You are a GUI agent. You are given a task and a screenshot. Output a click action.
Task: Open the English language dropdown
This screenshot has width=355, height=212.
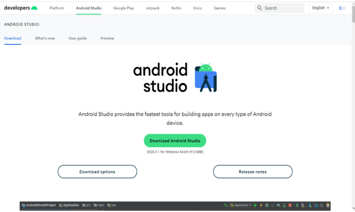tap(320, 8)
